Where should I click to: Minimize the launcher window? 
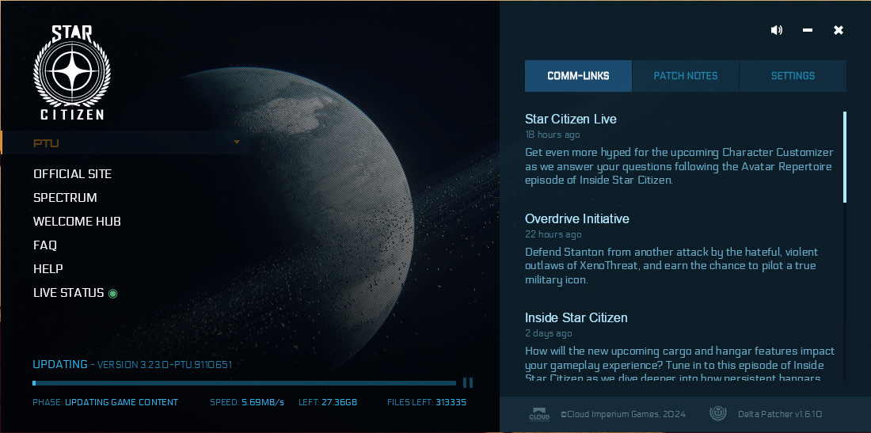coord(808,31)
